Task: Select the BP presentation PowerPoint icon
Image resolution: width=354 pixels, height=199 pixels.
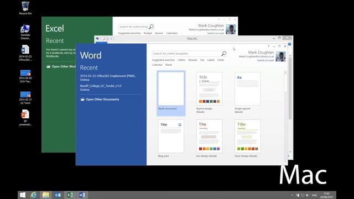Action: [25, 118]
